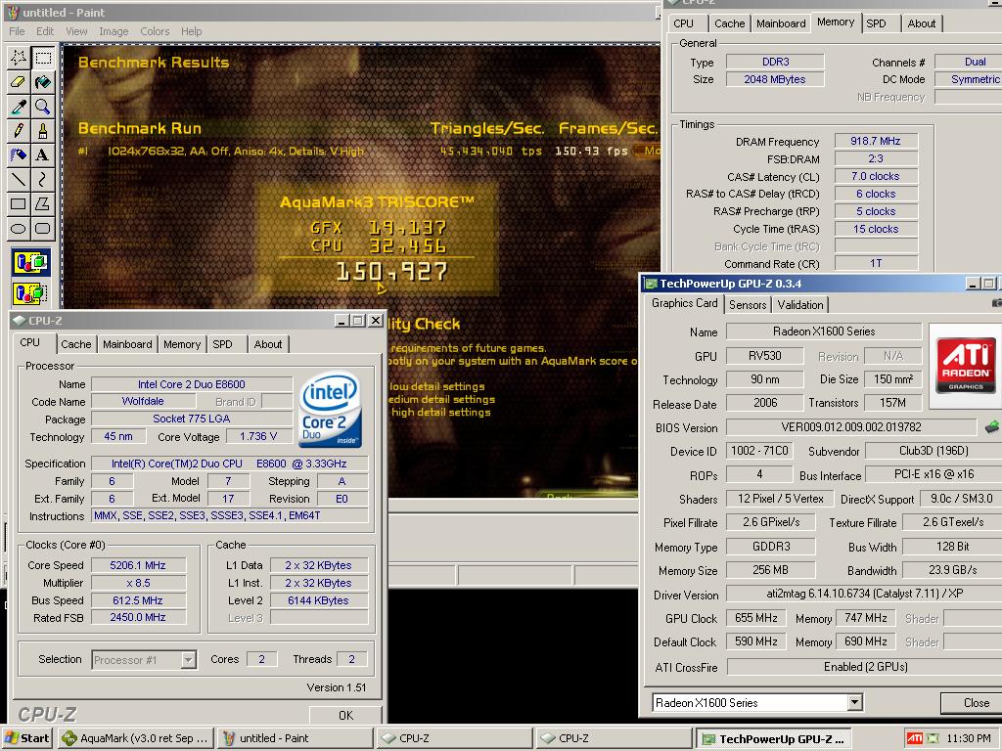The width and height of the screenshot is (1002, 751).
Task: Click the DRAM Frequency 918.7 MHz value
Action: coord(876,141)
